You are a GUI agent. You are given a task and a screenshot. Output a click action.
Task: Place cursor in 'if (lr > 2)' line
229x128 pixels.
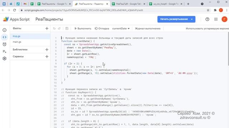[73, 64]
